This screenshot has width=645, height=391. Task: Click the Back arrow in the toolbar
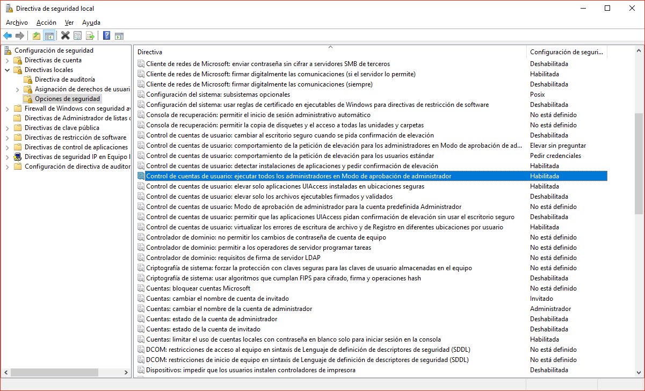[8, 36]
